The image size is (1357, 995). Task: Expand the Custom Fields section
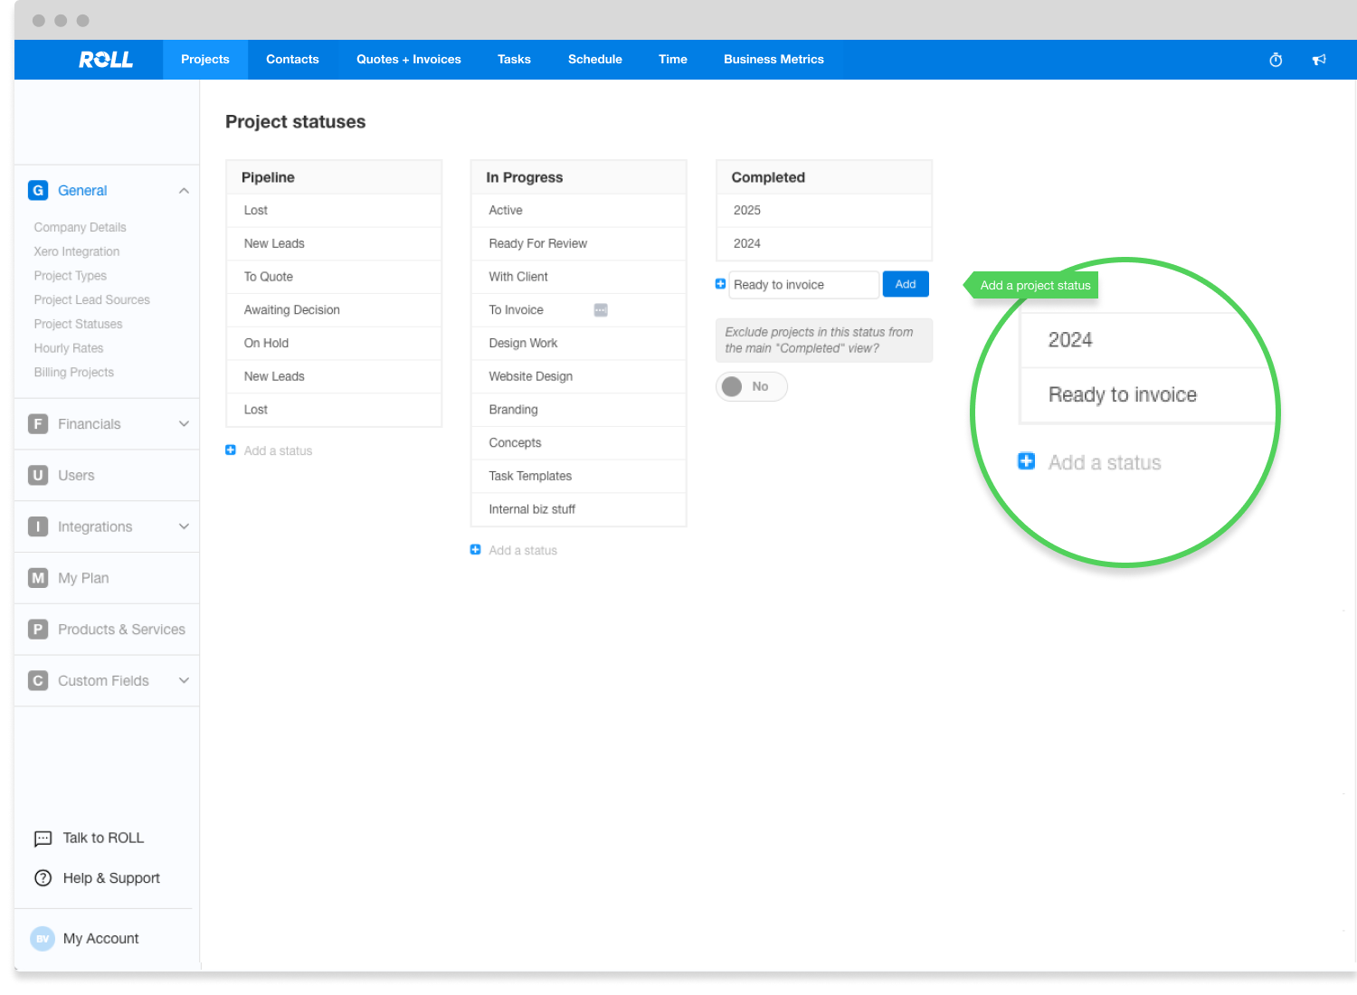click(184, 681)
